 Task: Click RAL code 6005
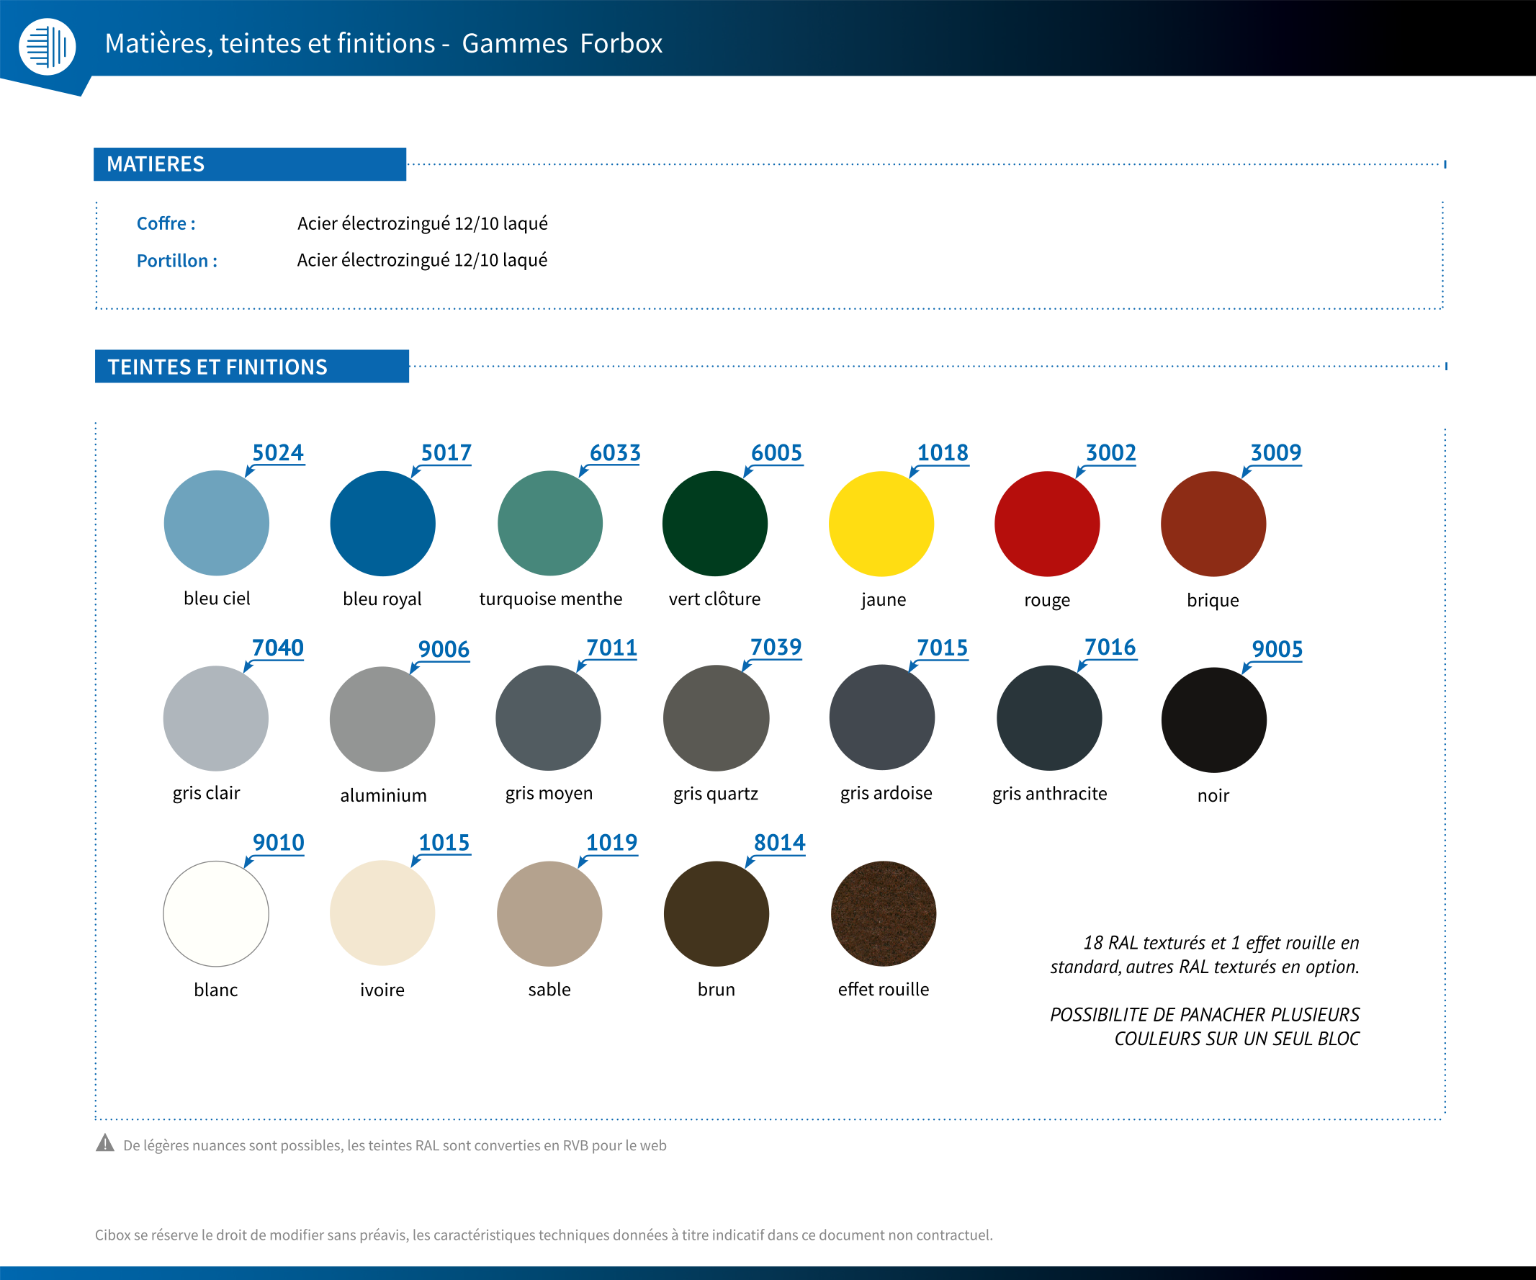pyautogui.click(x=777, y=453)
